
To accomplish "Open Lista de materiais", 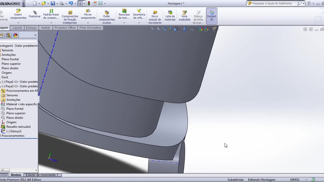I will (x=170, y=16).
